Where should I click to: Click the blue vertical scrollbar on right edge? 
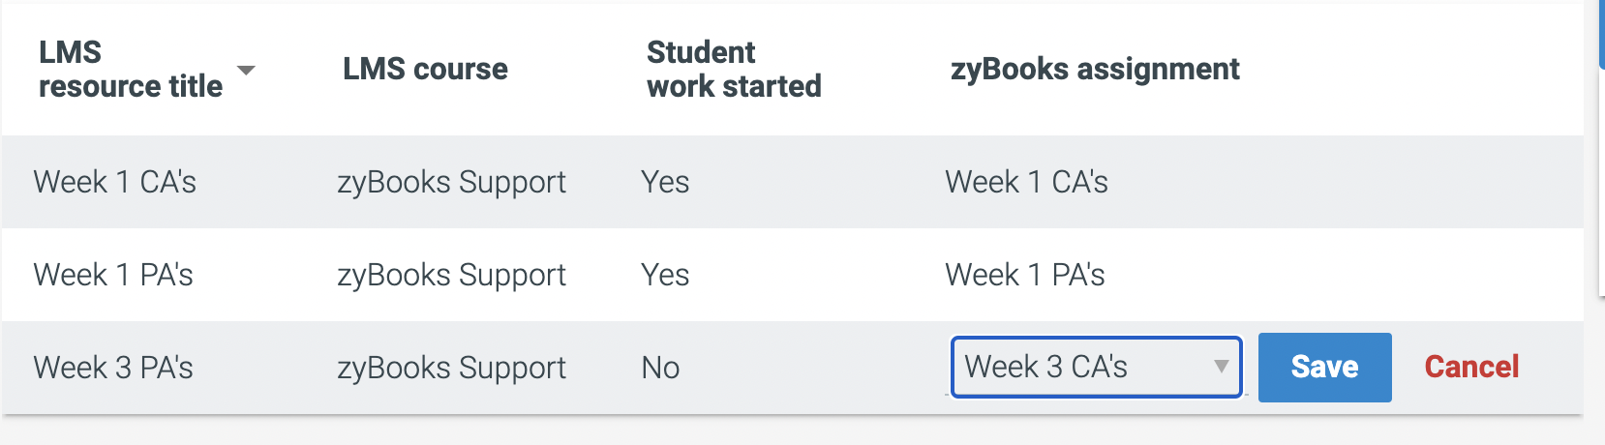point(1601,35)
